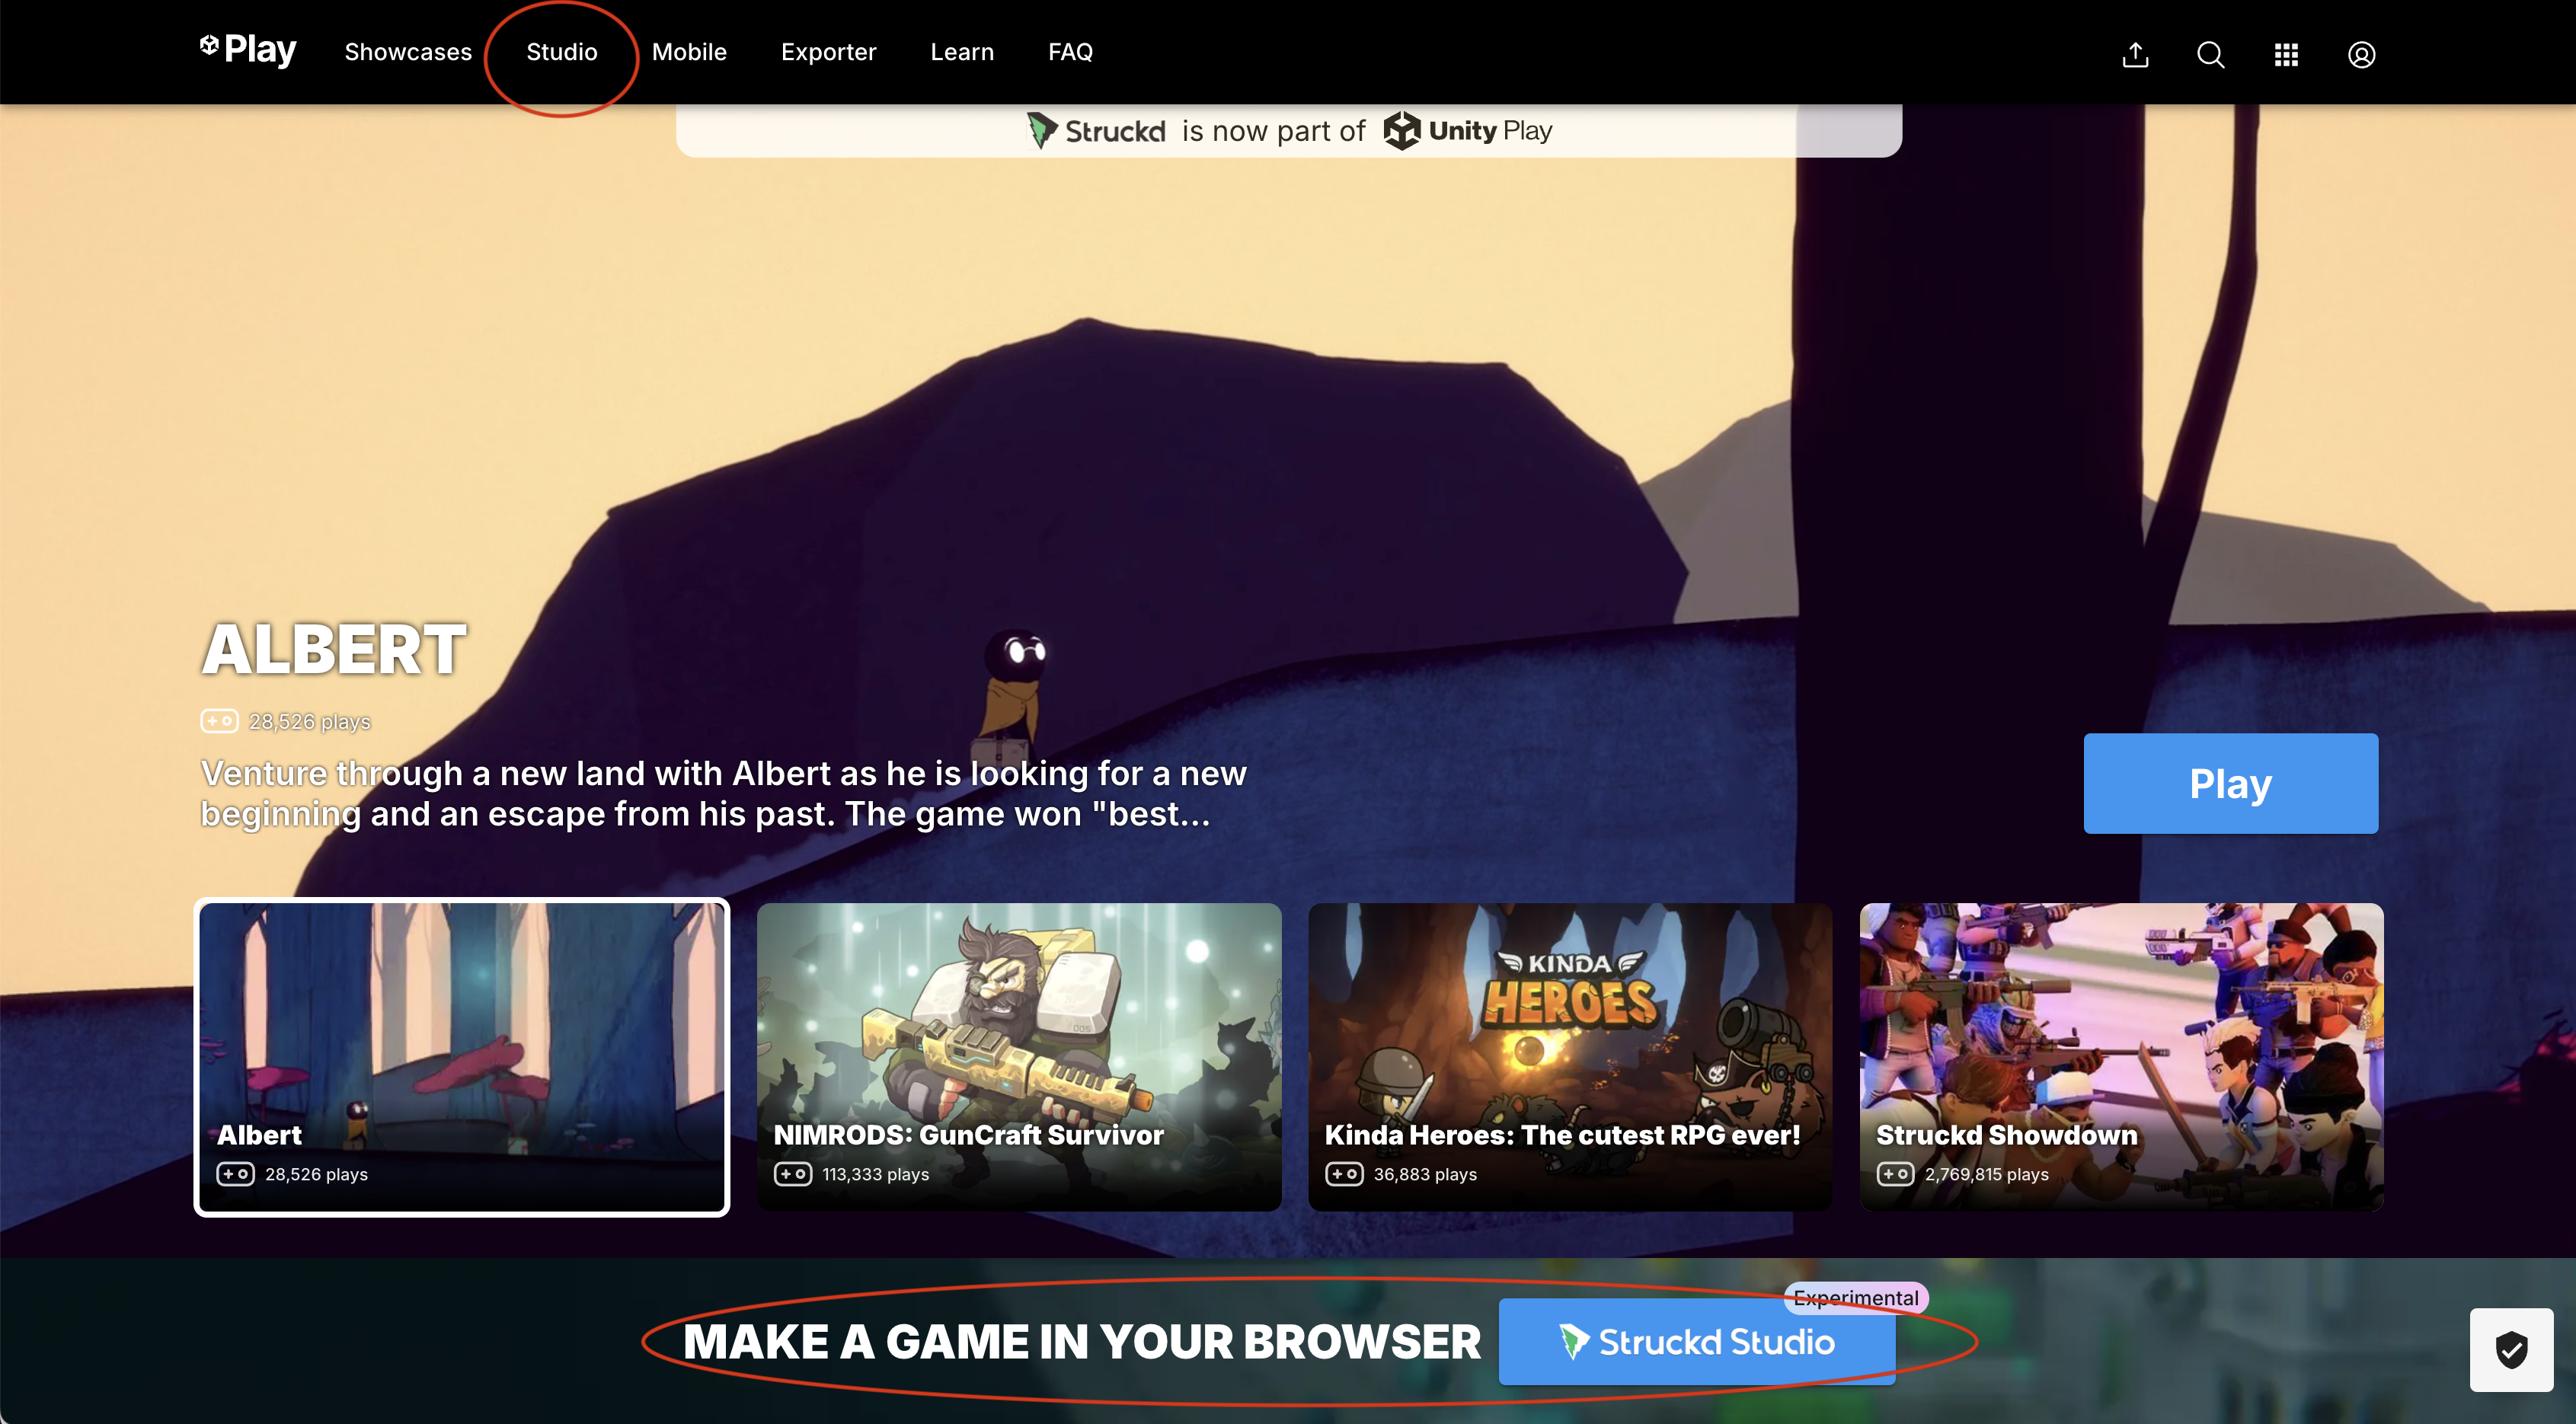
Task: Click the upload/share icon in header
Action: tap(2135, 54)
